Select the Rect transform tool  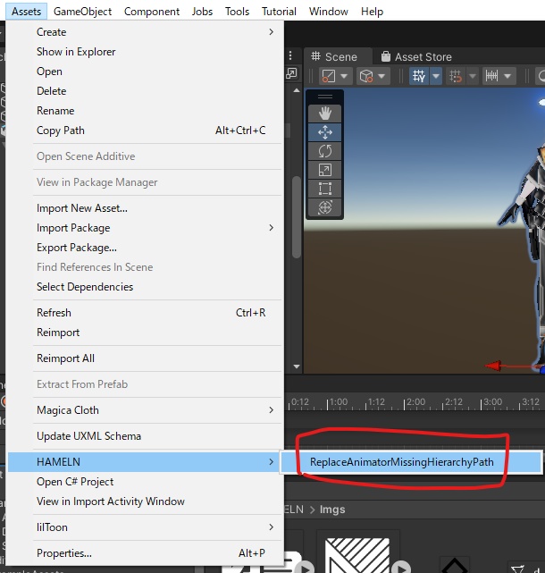pos(324,189)
